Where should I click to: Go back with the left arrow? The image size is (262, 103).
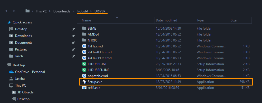click(x=6, y=11)
